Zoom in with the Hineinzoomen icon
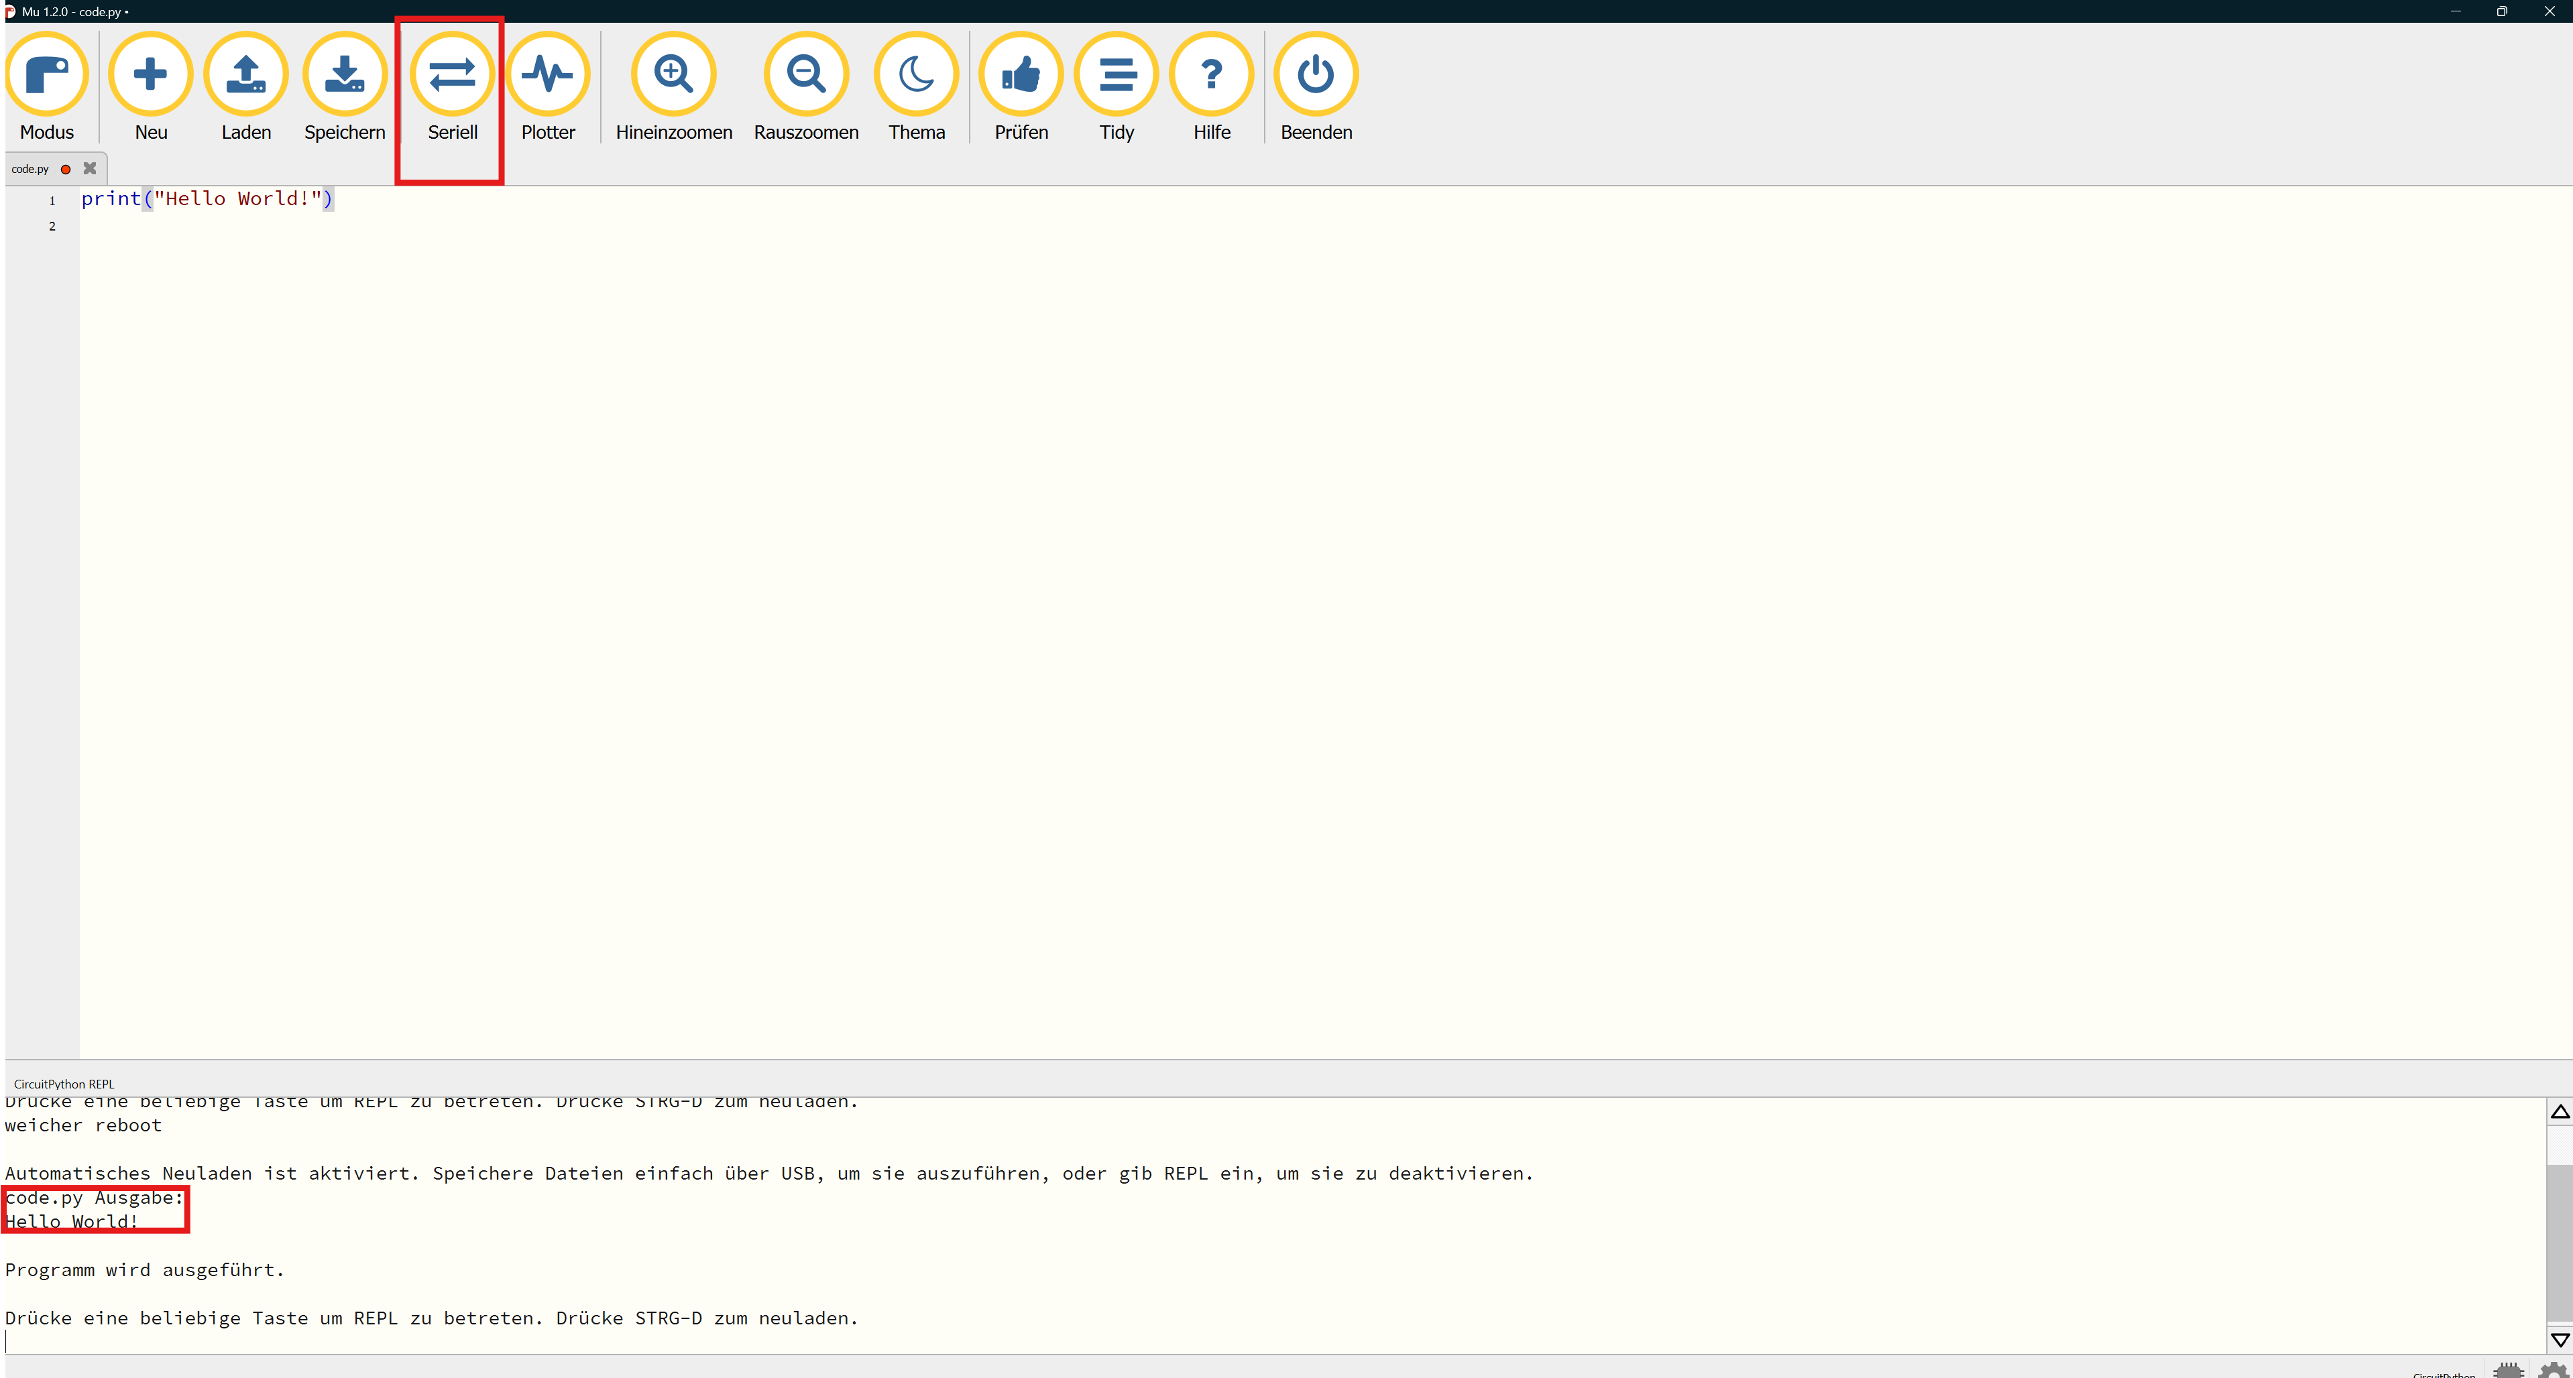Image resolution: width=2573 pixels, height=1378 pixels. point(673,75)
